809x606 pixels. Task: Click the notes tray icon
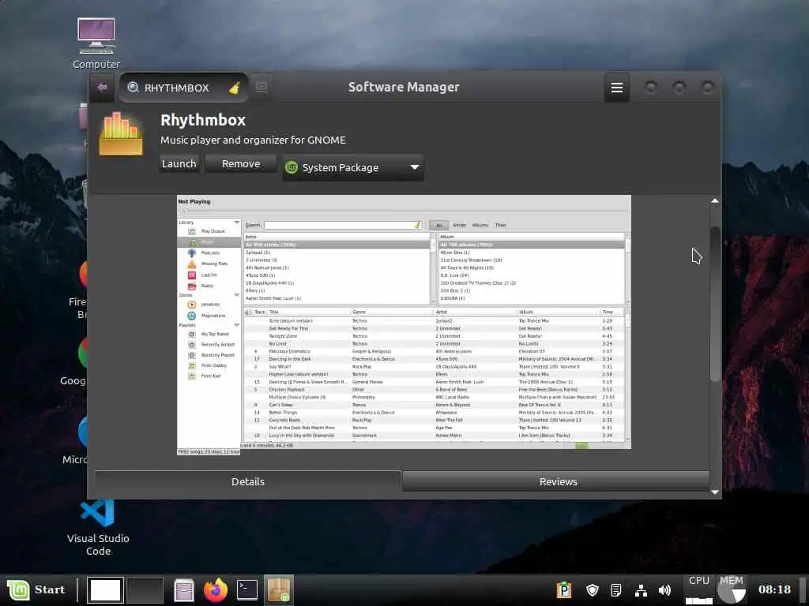(616, 590)
